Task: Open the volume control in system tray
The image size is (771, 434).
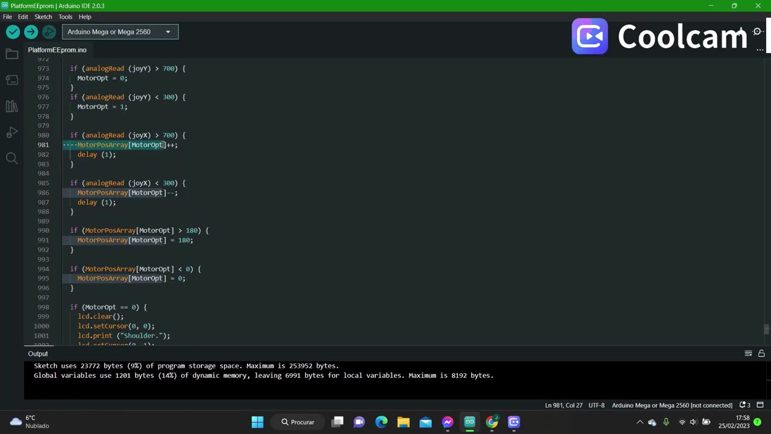Action: (x=693, y=422)
